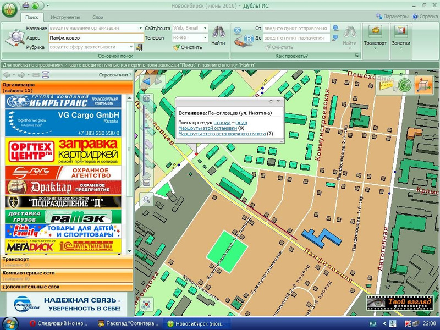Image resolution: width=440 pixels, height=330 pixels.
Task: Expand the Рубрика field dropdown arrow
Action: [131, 47]
